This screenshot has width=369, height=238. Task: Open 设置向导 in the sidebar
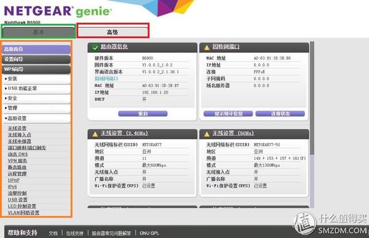point(36,59)
